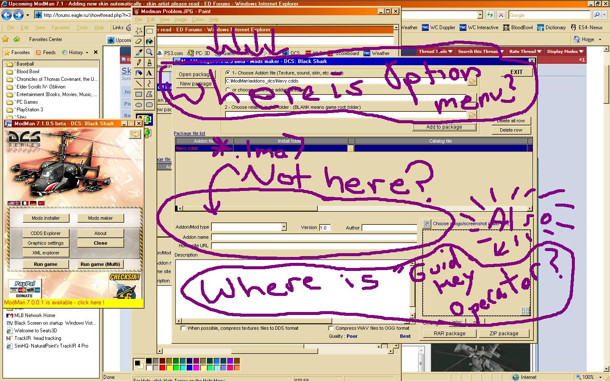The width and height of the screenshot is (610, 381).
Task: Select the Airbrush spray tool
Action: [x=139, y=73]
